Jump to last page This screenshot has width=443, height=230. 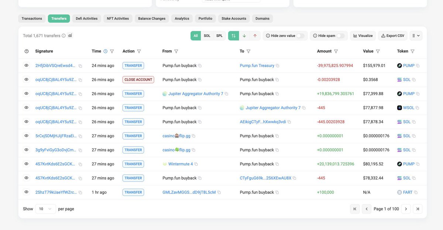[x=418, y=209]
